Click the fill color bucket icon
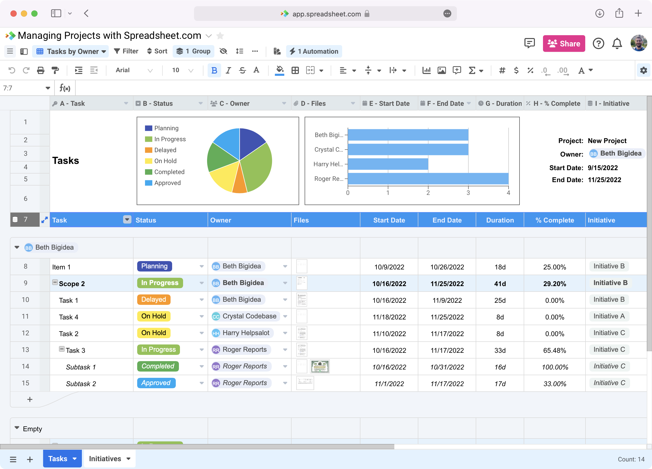 [x=279, y=70]
